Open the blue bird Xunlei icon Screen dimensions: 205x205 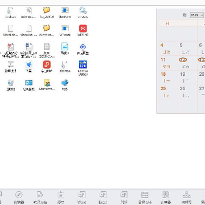pyautogui.click(x=28, y=65)
